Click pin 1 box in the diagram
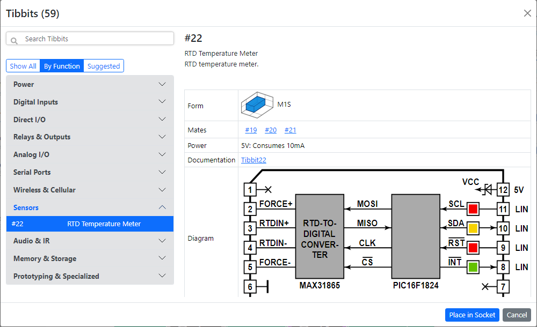This screenshot has width=537, height=327. pos(250,189)
